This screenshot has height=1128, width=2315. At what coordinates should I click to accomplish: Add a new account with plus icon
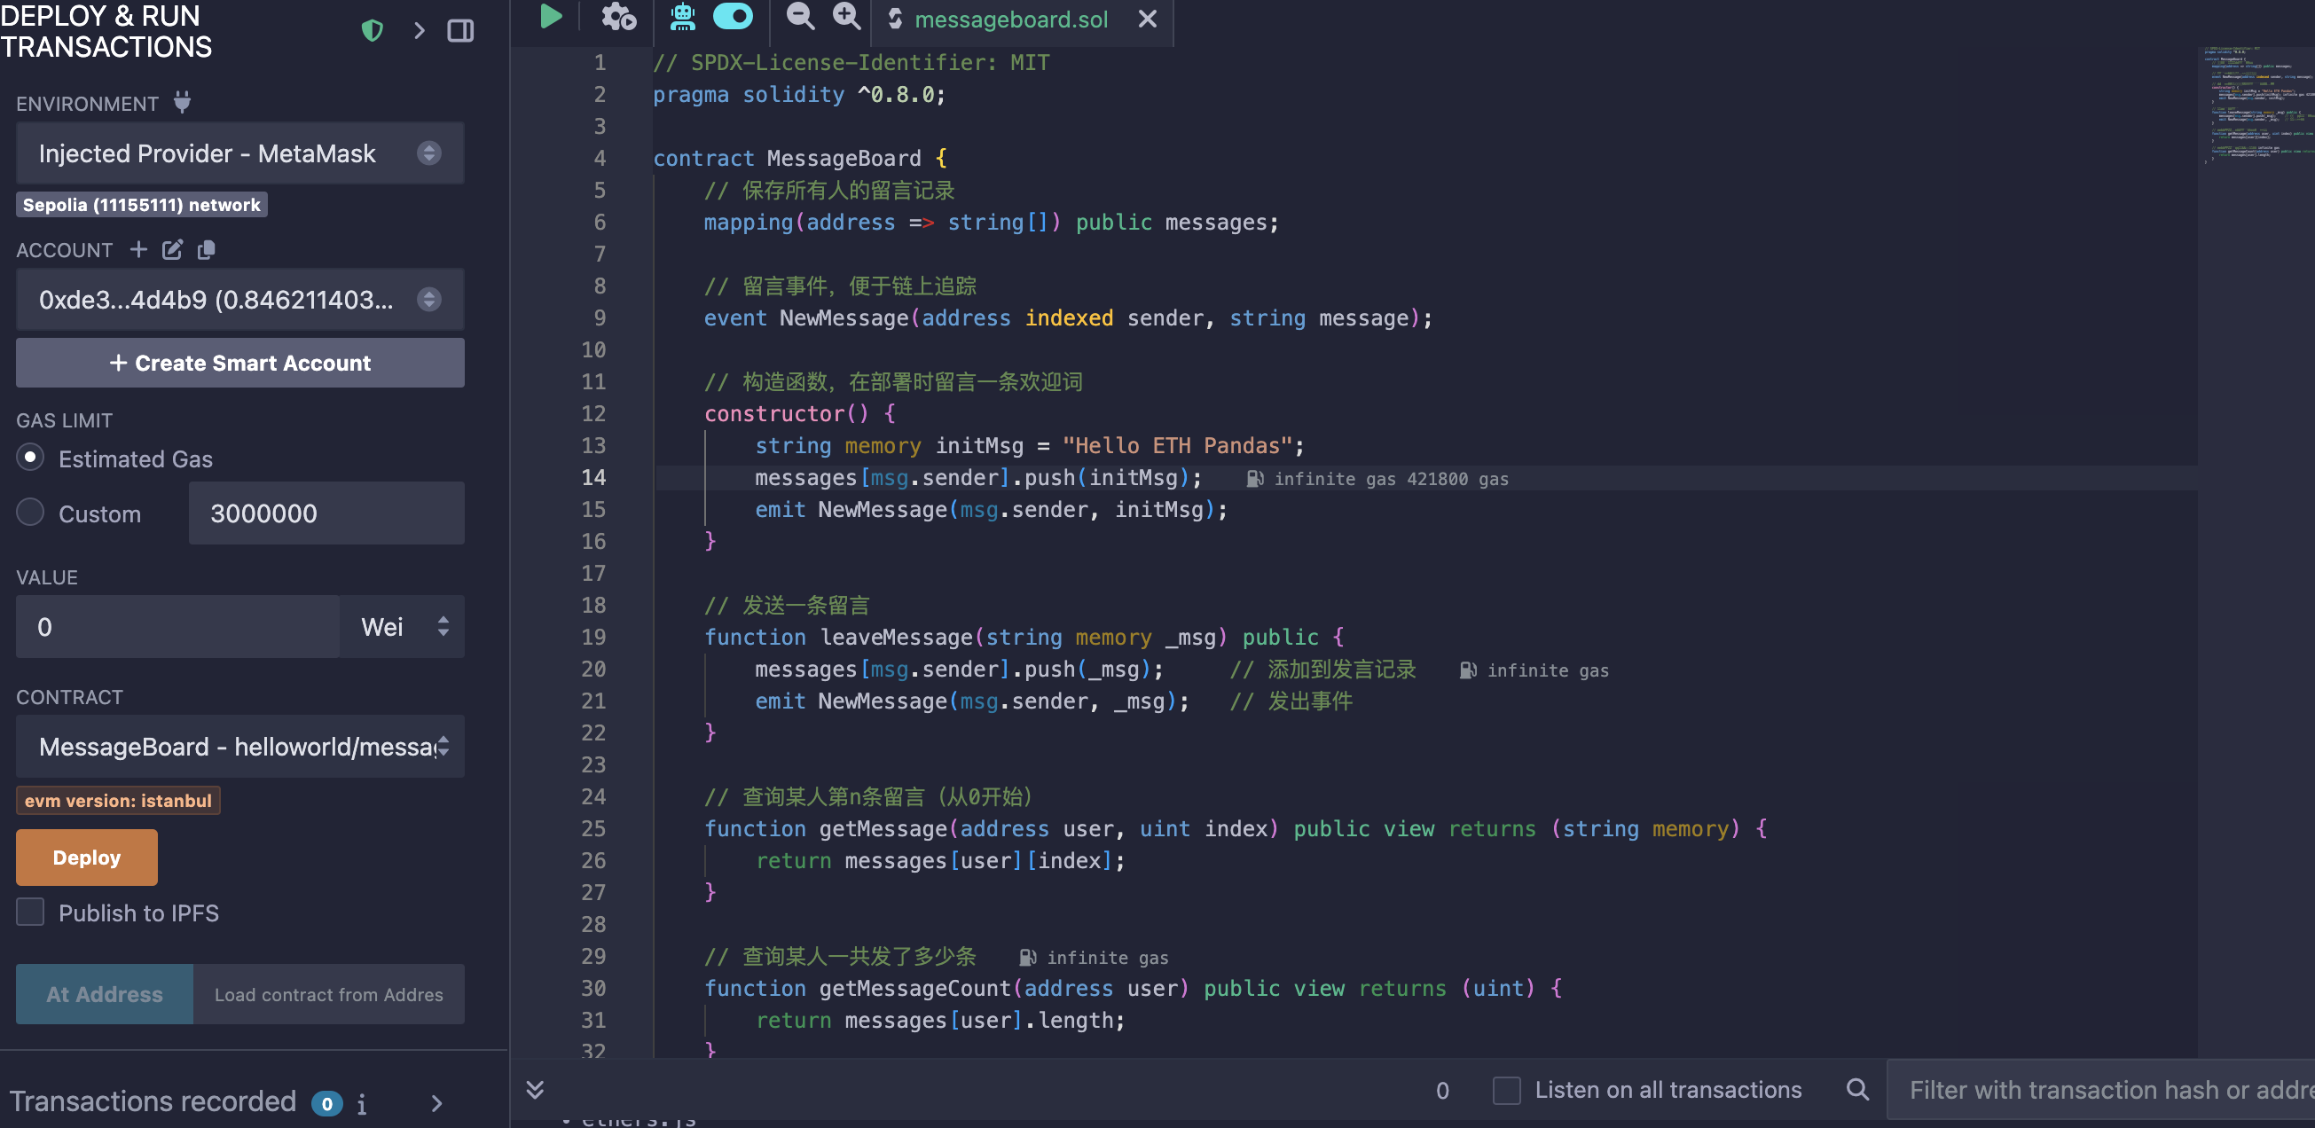pyautogui.click(x=138, y=250)
